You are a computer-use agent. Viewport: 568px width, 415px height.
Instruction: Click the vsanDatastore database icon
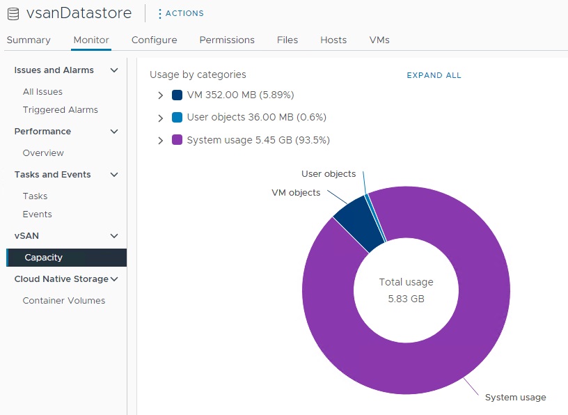[13, 13]
